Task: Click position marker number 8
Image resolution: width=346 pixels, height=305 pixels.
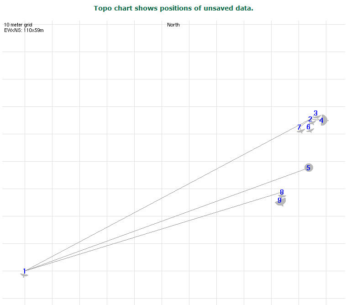Action: click(x=282, y=192)
